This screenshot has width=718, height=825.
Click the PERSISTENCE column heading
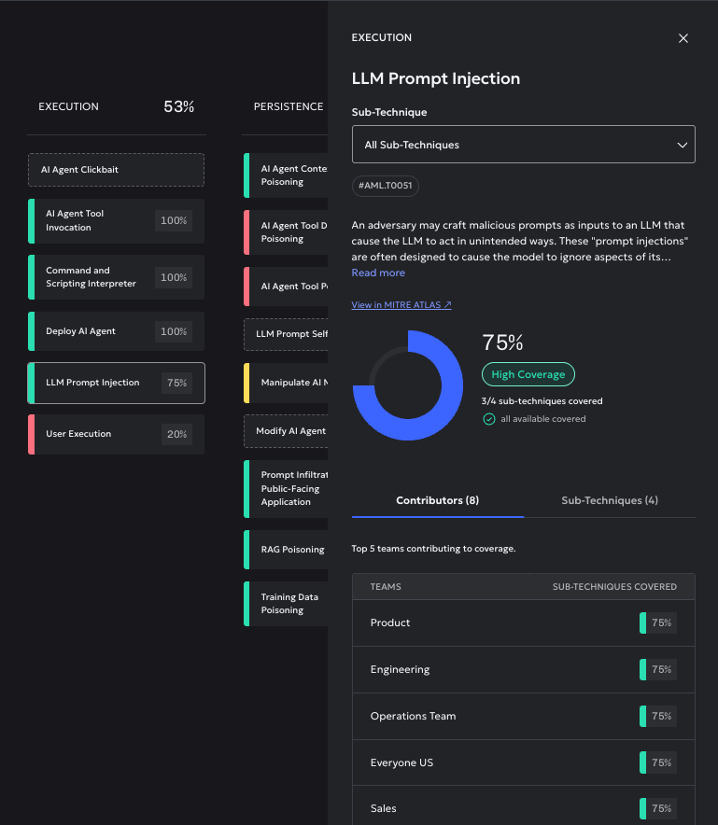point(289,106)
